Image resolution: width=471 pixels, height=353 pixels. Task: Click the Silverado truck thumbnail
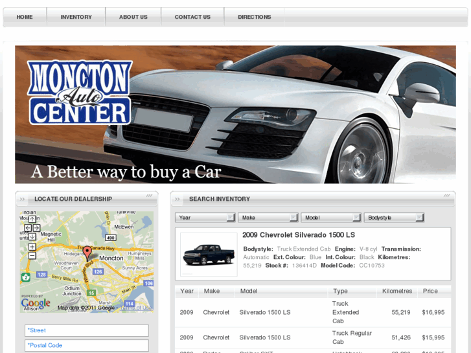pos(209,254)
